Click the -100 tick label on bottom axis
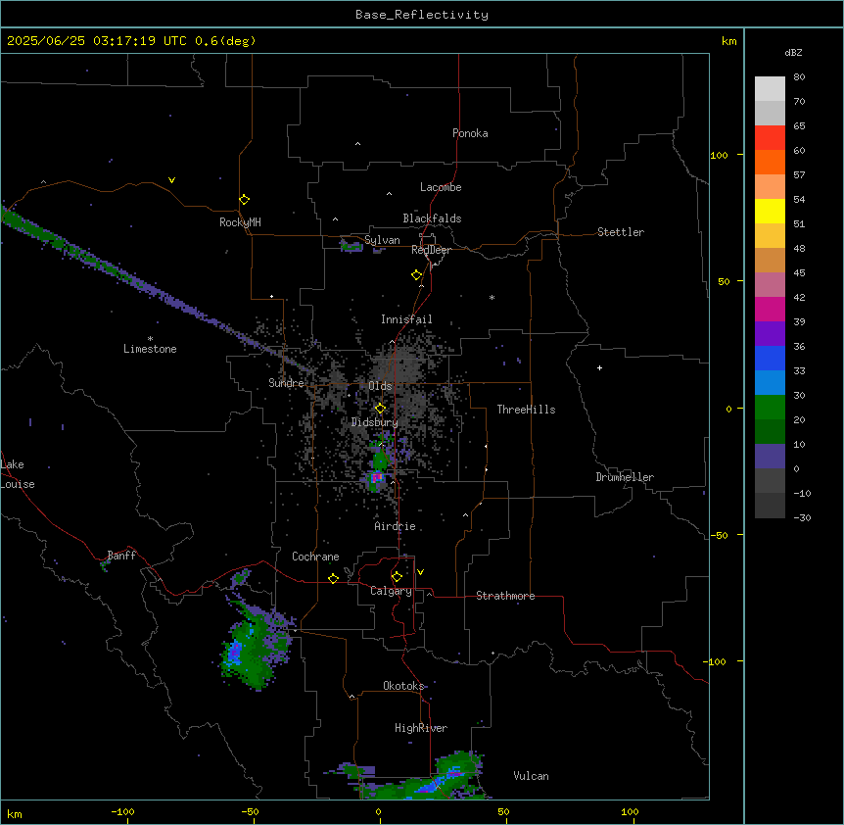844x825 pixels. [122, 811]
